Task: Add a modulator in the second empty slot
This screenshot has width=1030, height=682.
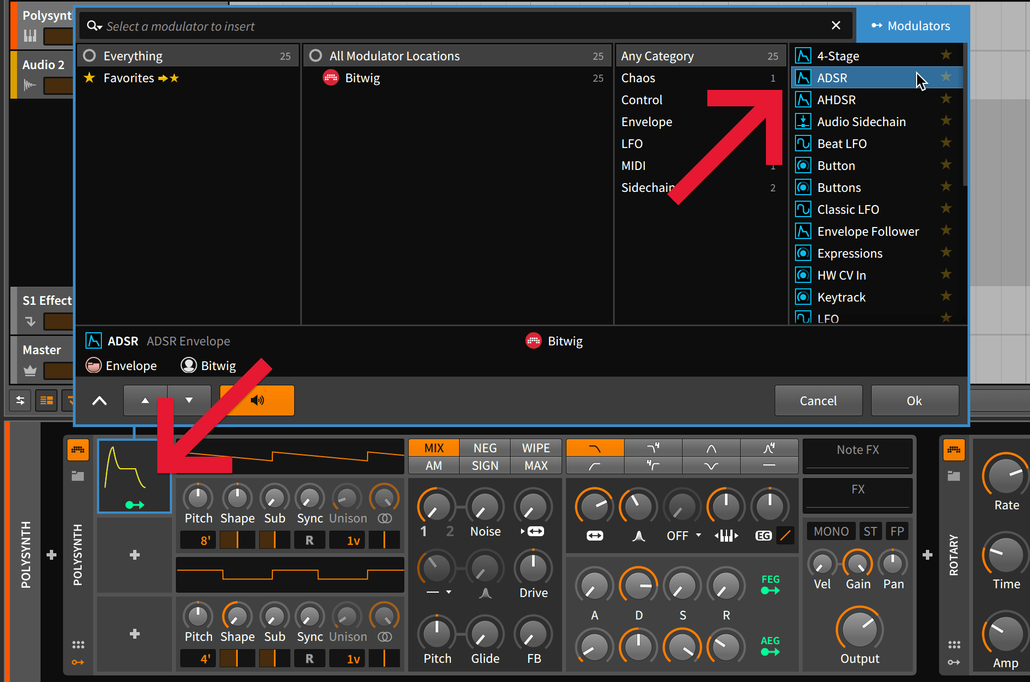Action: pos(135,555)
